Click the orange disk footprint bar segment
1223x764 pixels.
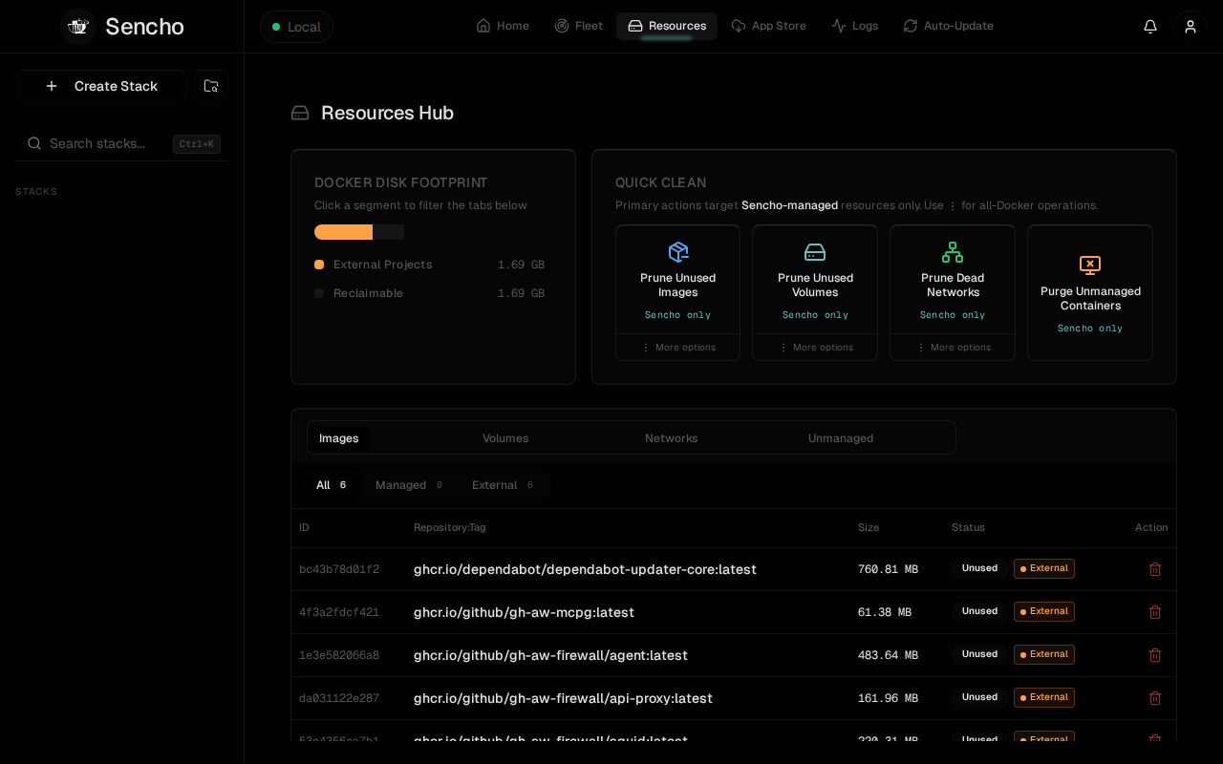343,232
